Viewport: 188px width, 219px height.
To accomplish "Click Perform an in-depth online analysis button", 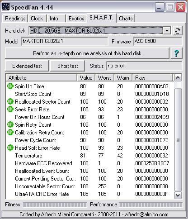I will (87, 53).
